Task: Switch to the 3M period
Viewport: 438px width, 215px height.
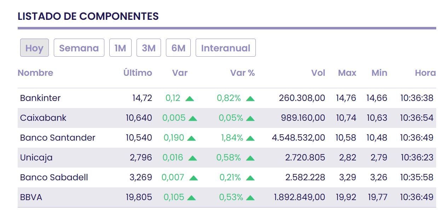Action: [149, 48]
